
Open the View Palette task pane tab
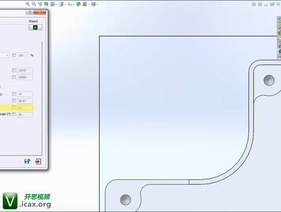tap(279, 45)
